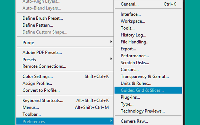
Task: Select Define Brush Preset command
Action: click(x=65, y=18)
